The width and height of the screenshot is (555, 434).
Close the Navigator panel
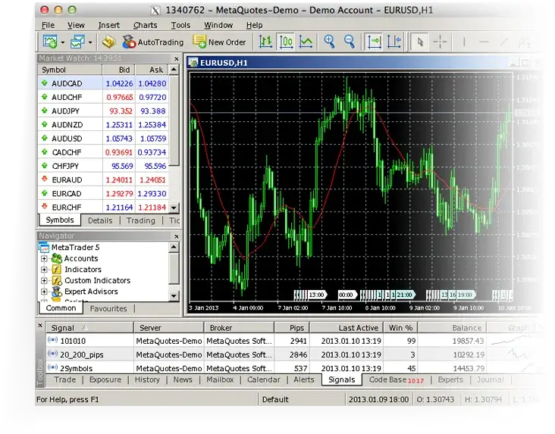click(176, 236)
